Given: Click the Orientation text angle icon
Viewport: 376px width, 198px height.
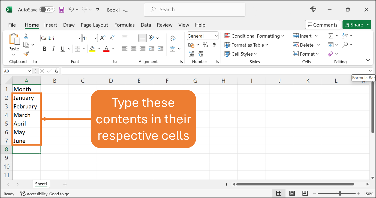Looking at the screenshot, I should coord(152,38).
